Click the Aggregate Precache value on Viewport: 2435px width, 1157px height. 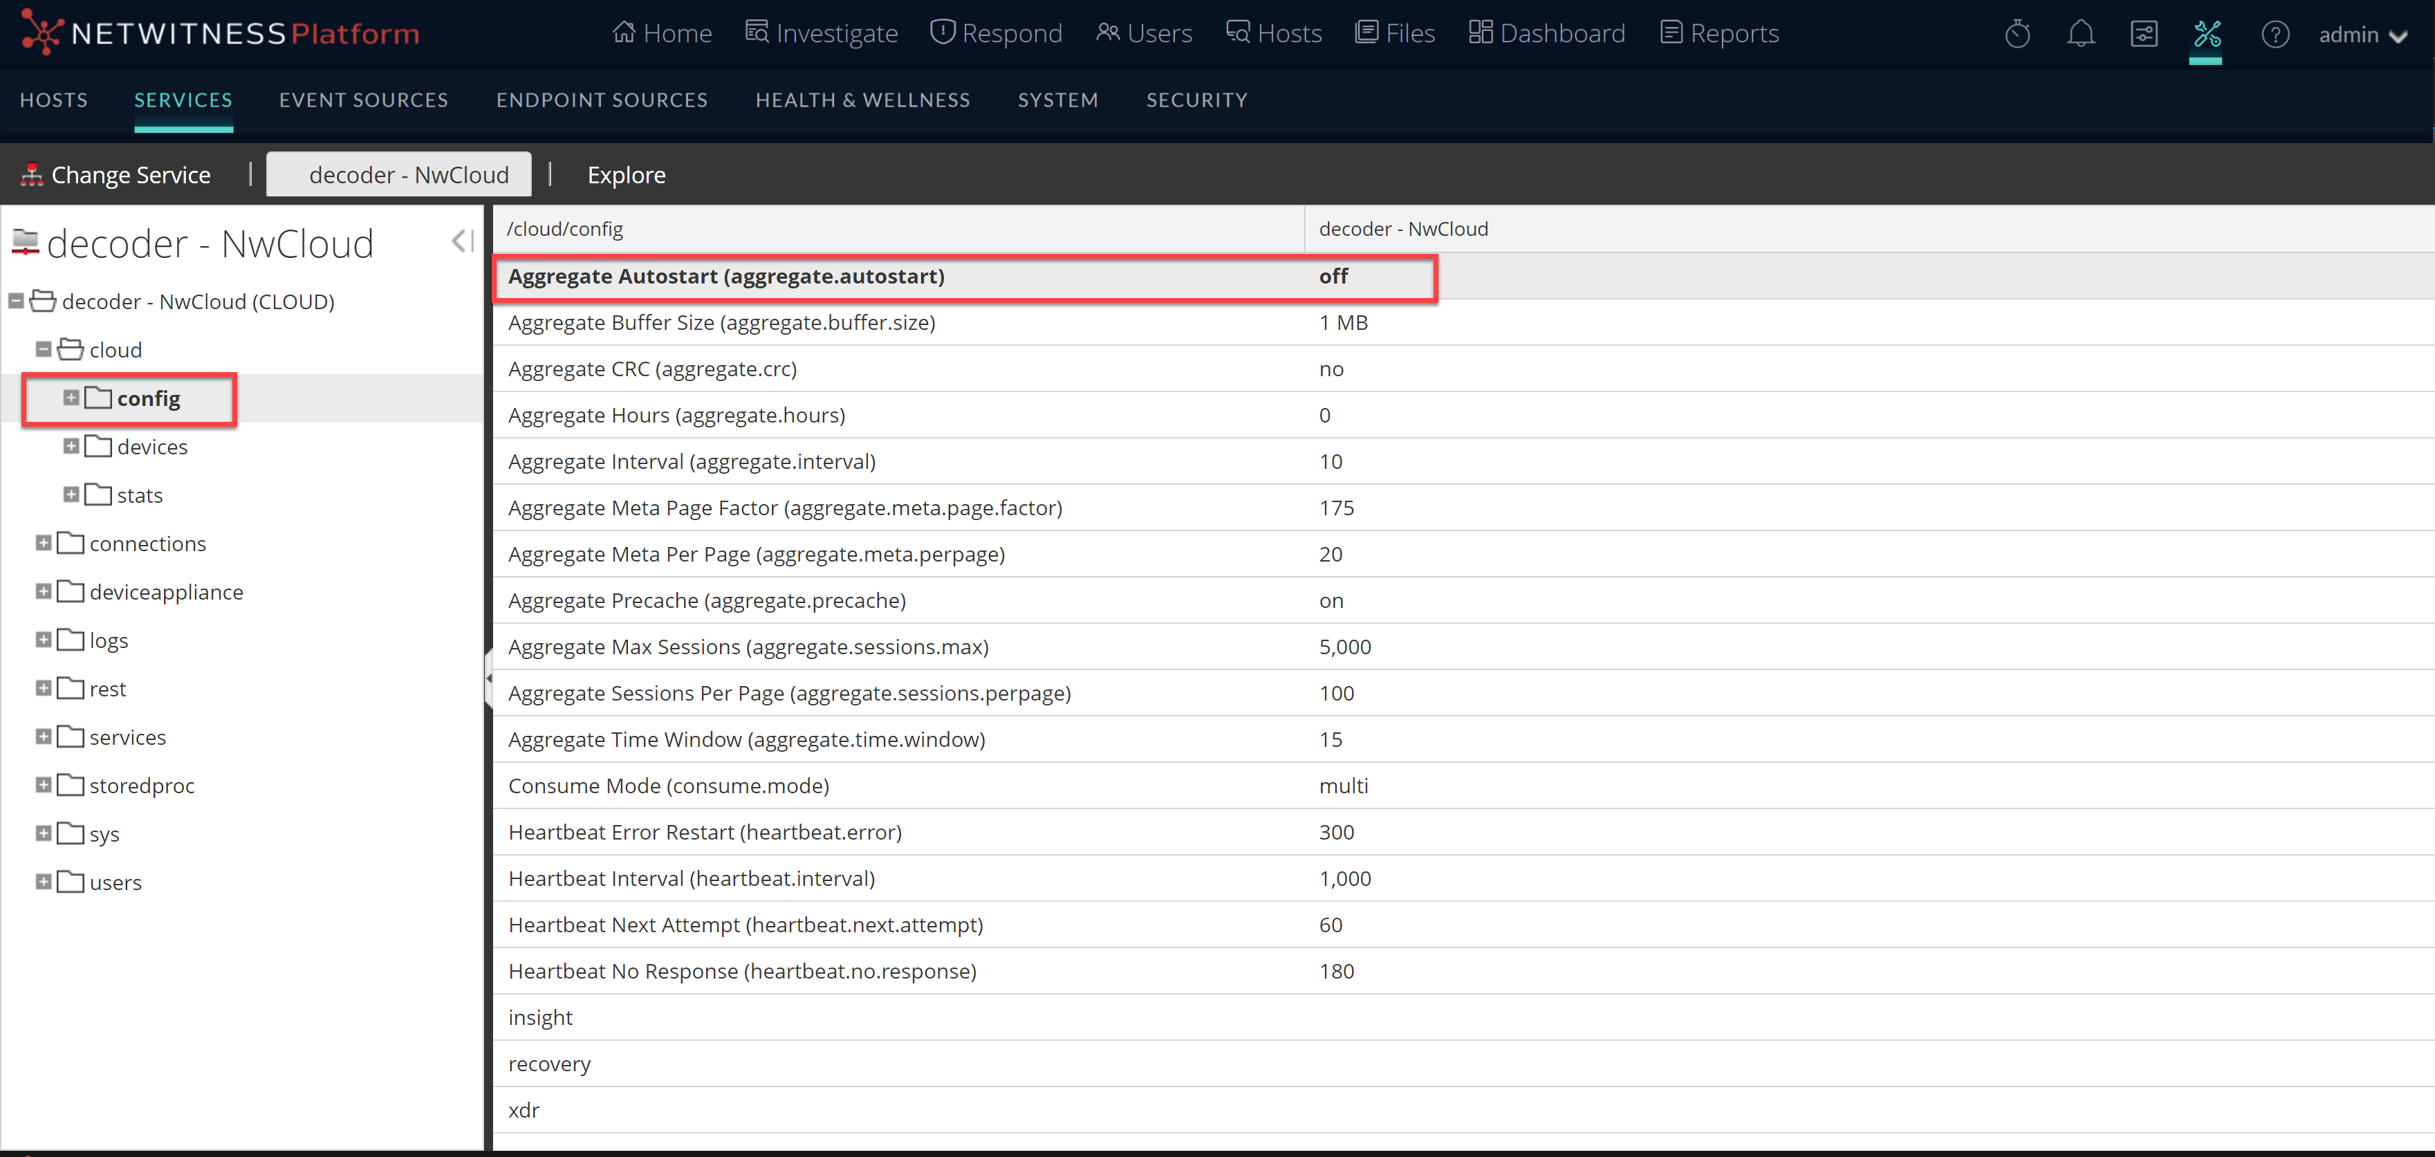point(1331,600)
